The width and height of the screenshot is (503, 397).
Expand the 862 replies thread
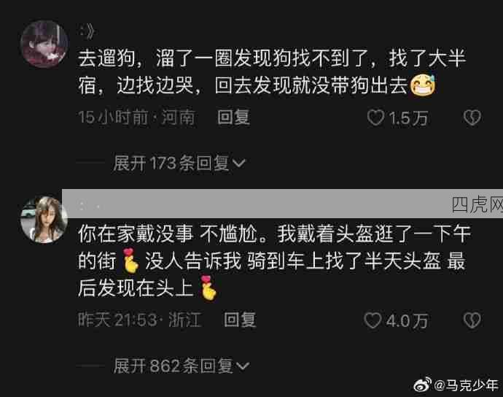click(x=182, y=366)
